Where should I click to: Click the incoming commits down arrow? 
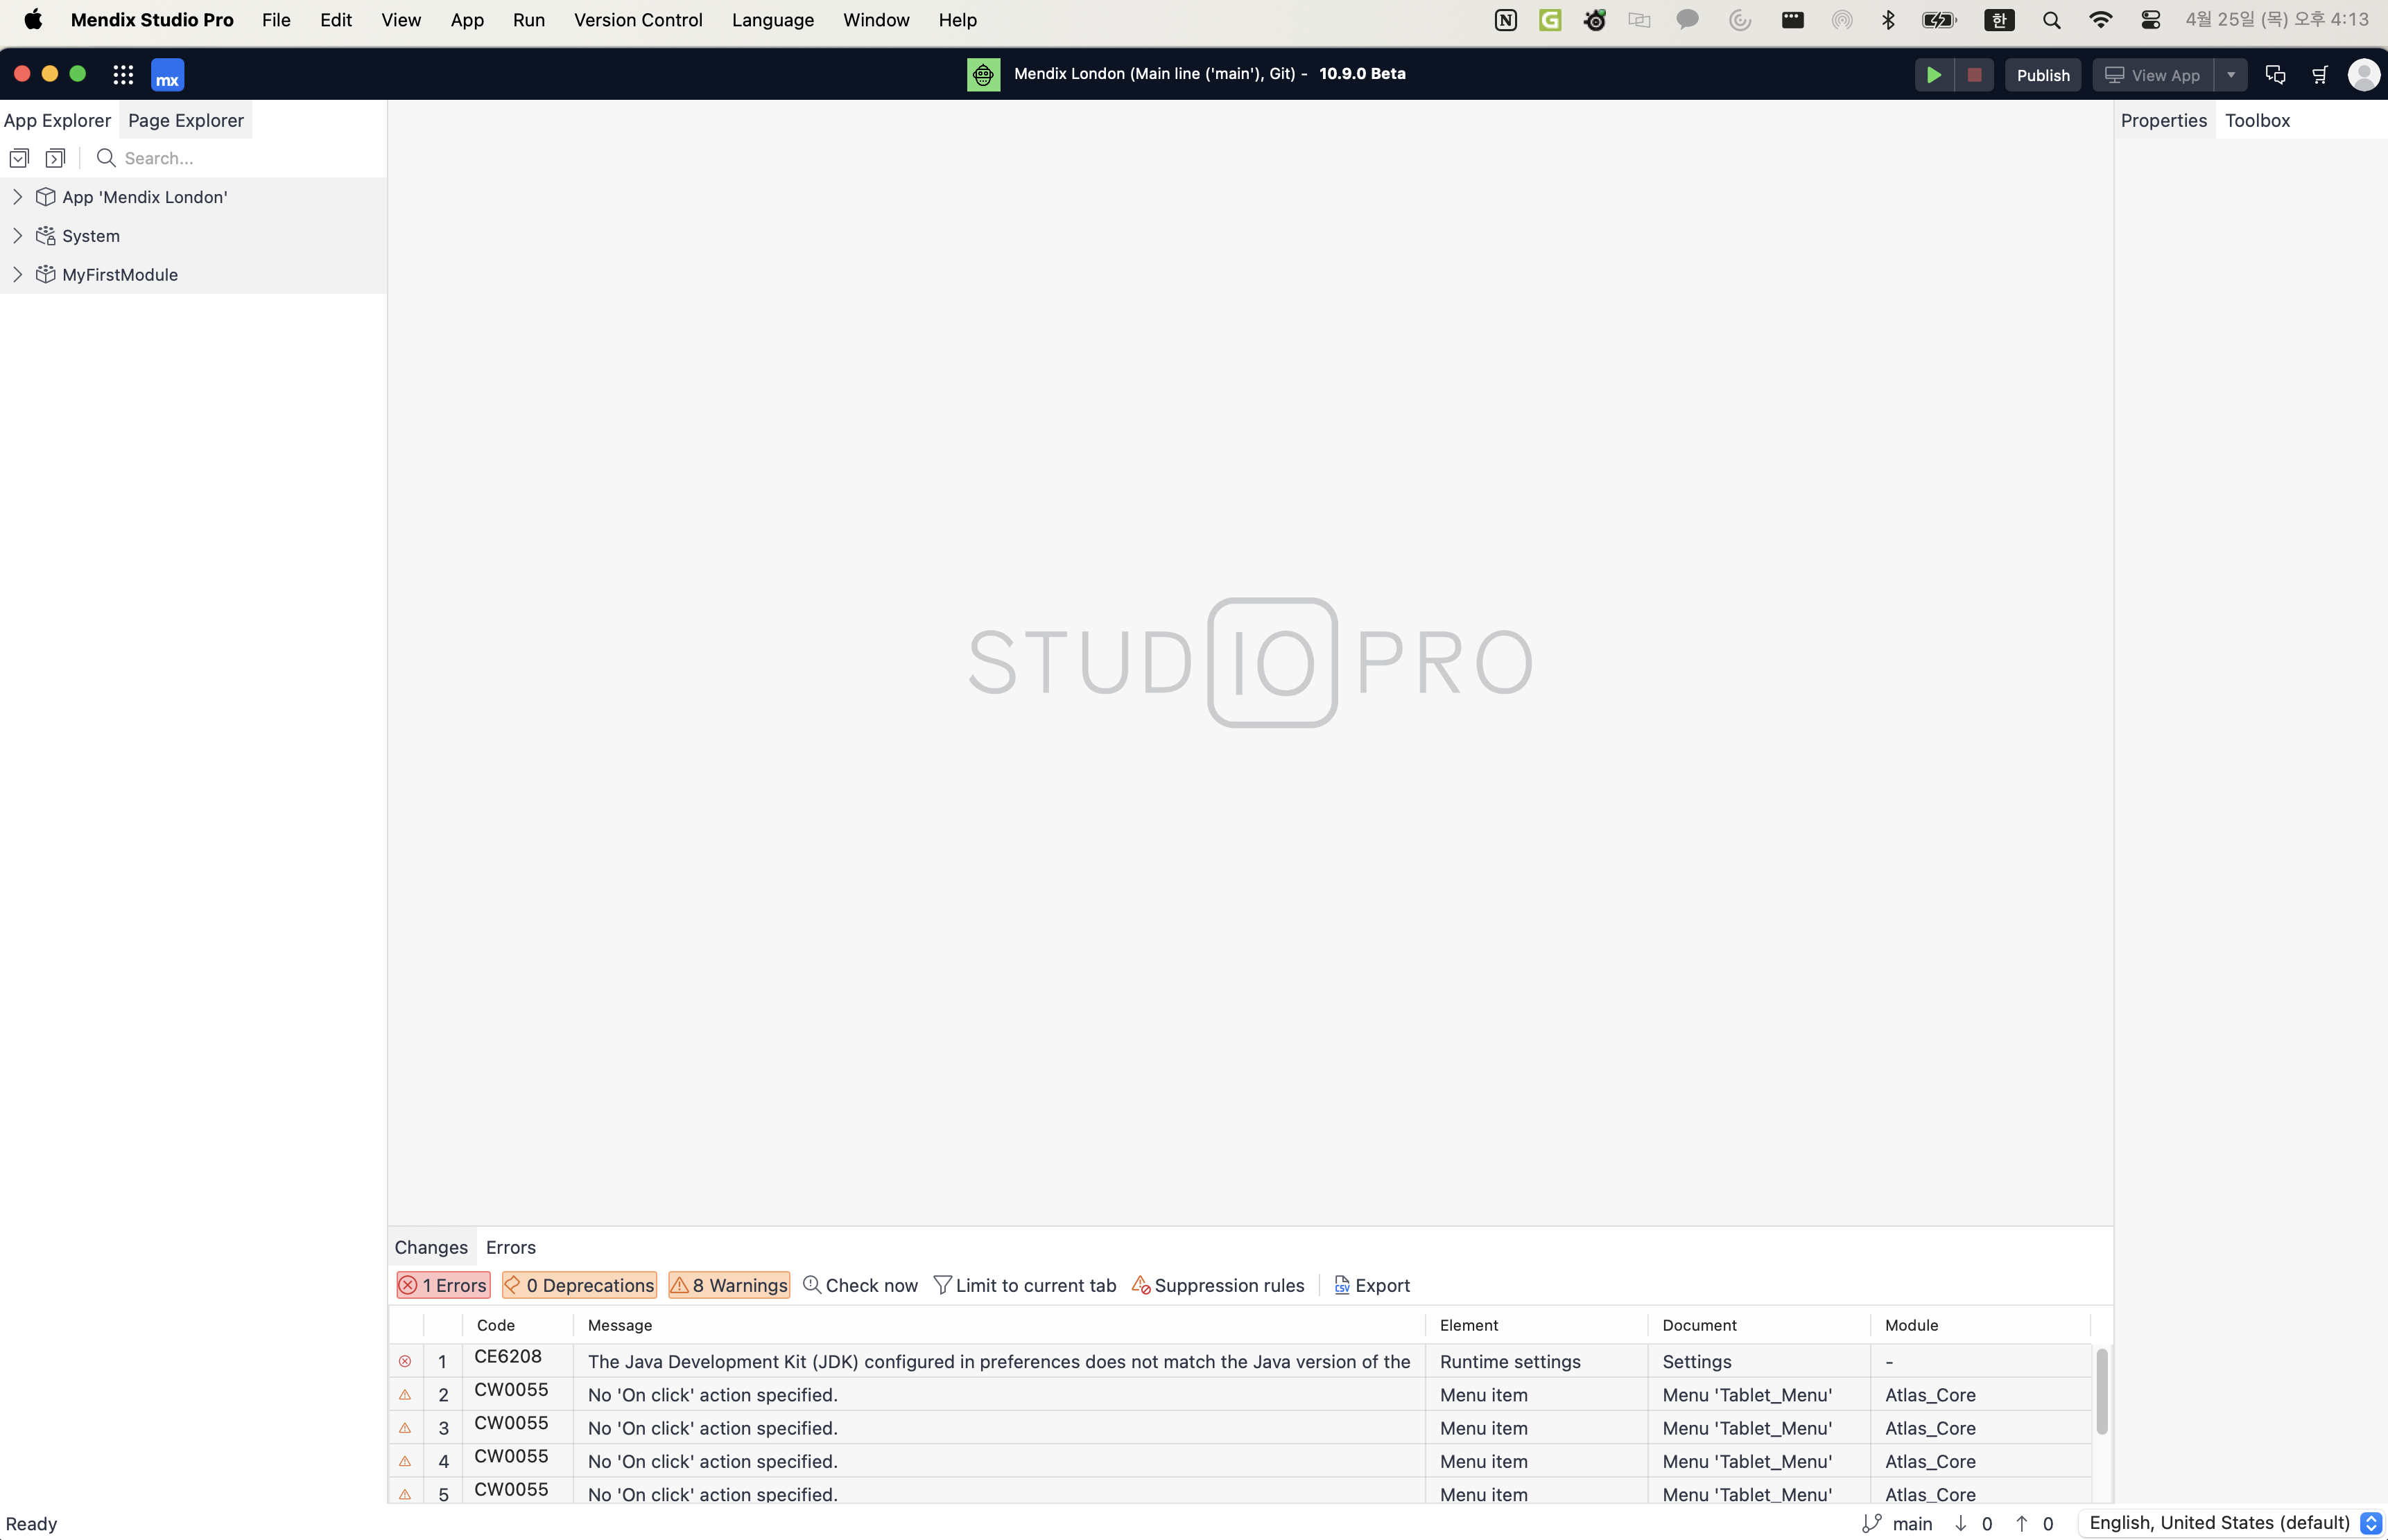point(1961,1523)
